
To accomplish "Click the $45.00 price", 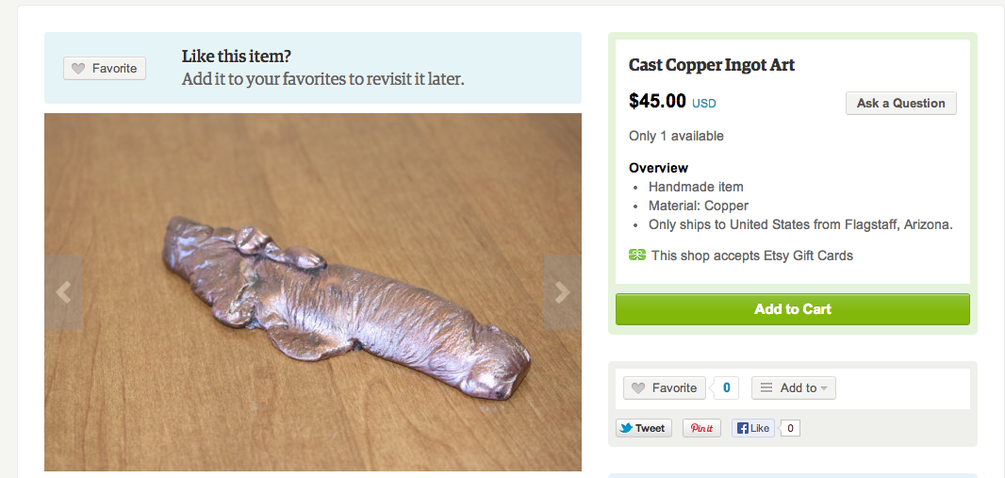I will (657, 101).
